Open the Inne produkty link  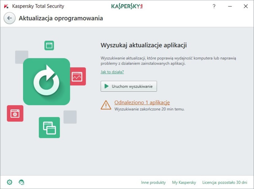click(x=153, y=182)
